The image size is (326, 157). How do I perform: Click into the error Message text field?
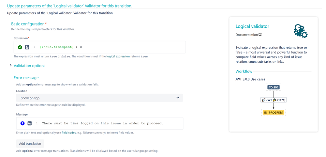coord(99,123)
